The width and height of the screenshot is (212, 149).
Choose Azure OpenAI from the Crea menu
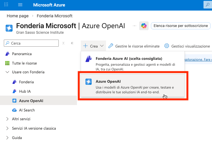pos(133,86)
